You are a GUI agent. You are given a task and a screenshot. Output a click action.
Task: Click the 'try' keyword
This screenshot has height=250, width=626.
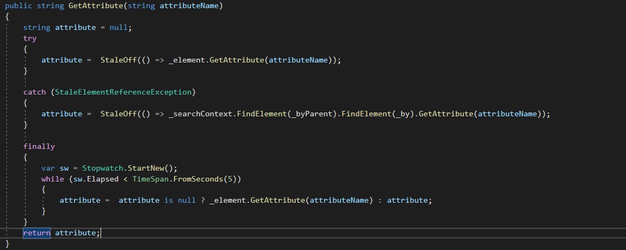pyautogui.click(x=30, y=38)
